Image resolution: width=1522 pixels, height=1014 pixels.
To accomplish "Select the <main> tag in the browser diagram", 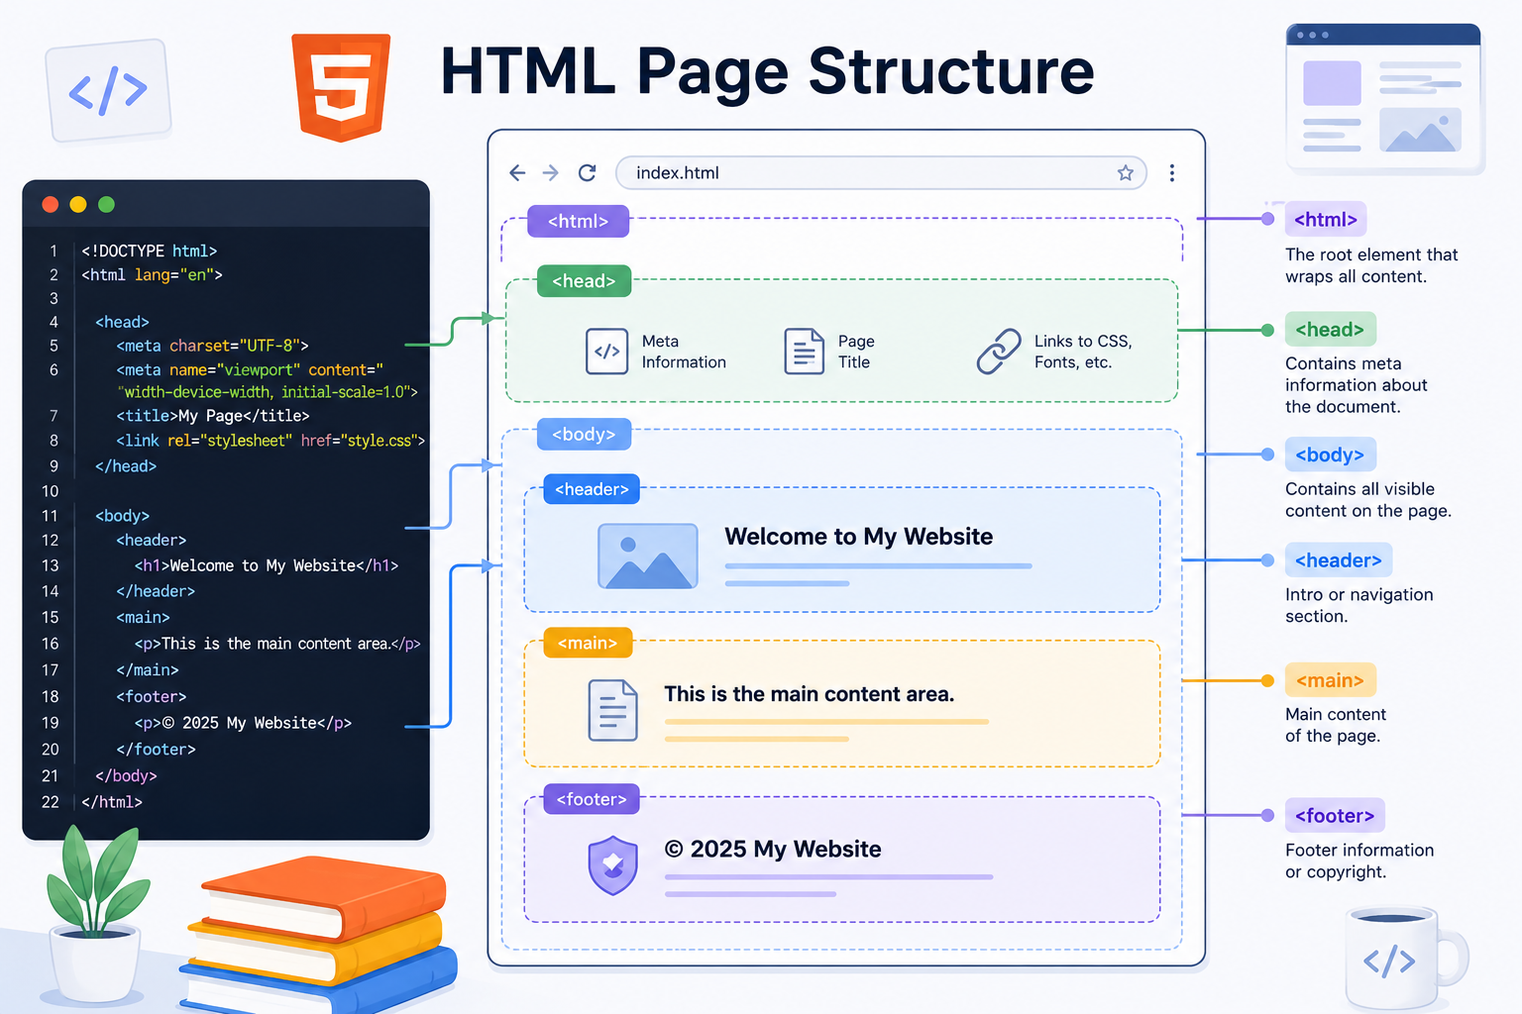I will click(588, 644).
